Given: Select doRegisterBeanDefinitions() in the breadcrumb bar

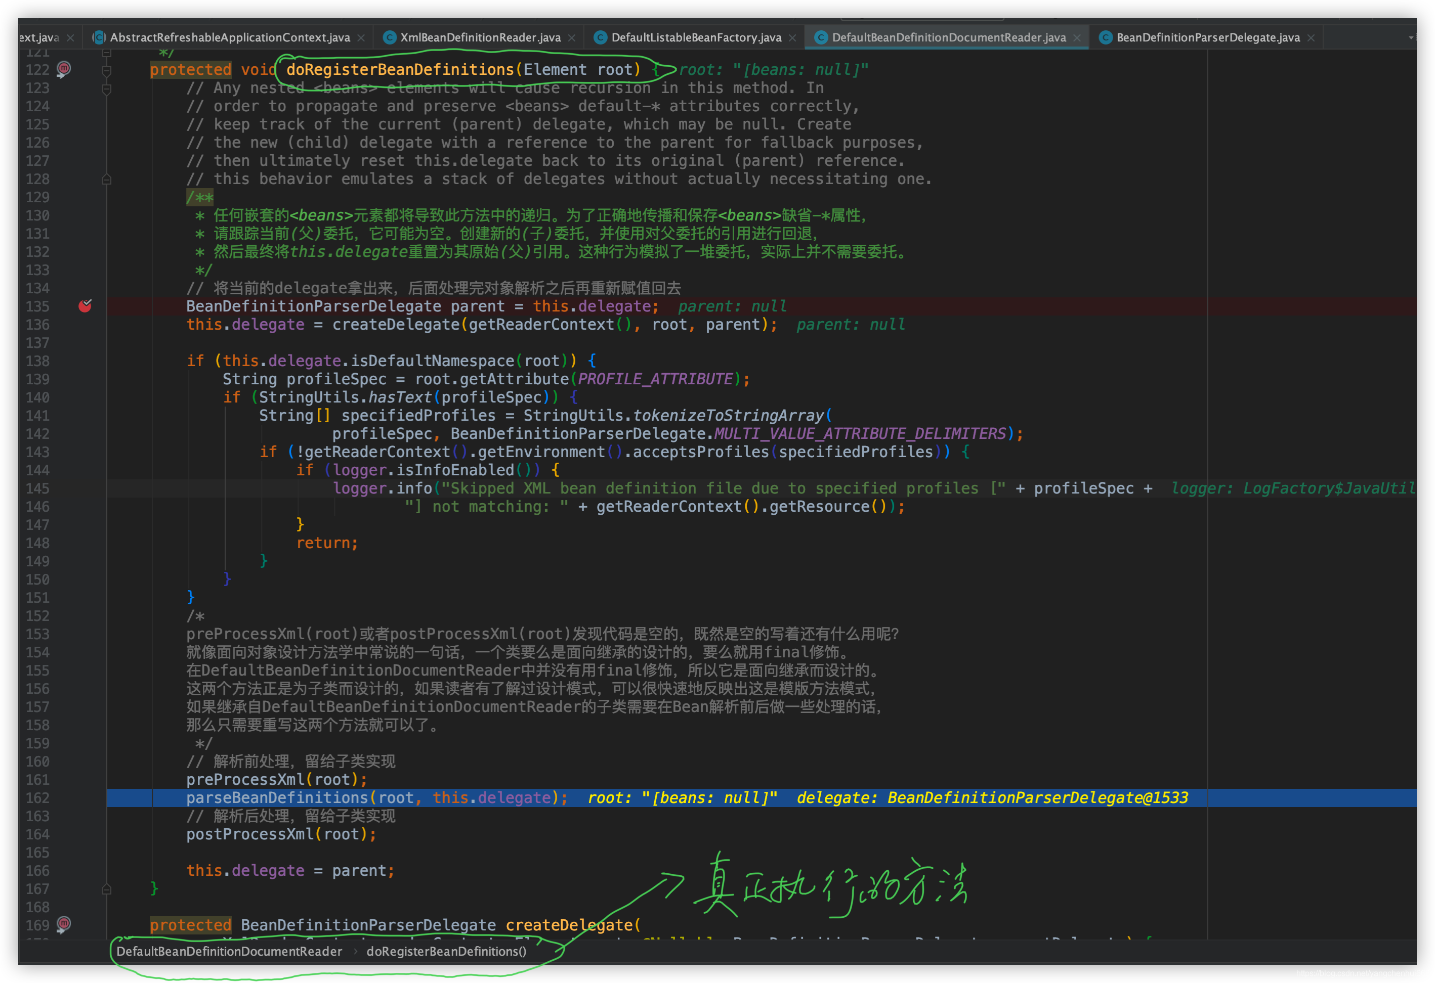Looking at the screenshot, I should [446, 951].
